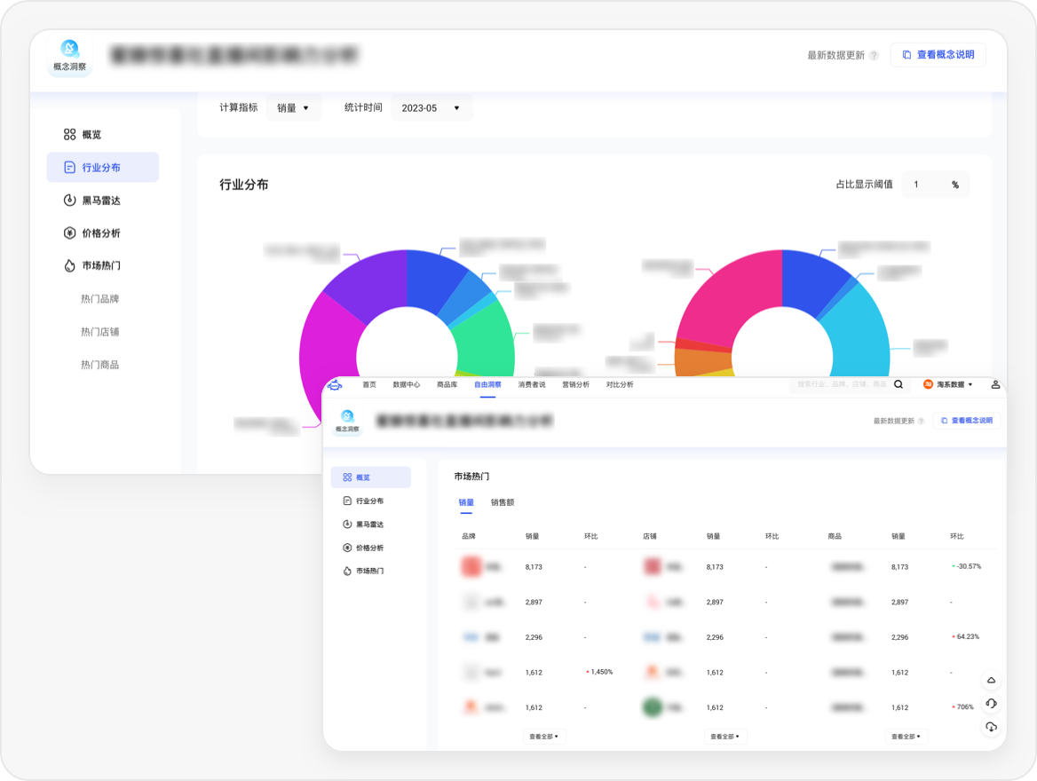Open 市场热门 flame icon in the front window sidebar
The image size is (1037, 781).
point(347,571)
